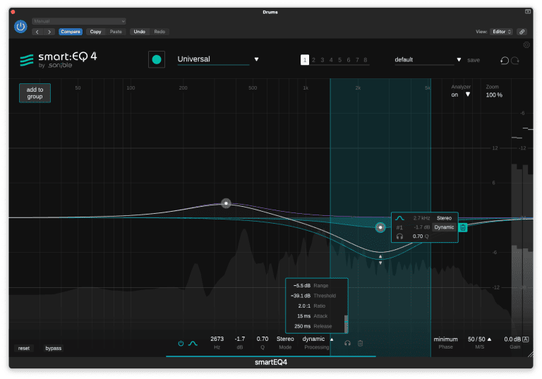Copy the plugin settings
542x379 pixels.
(x=95, y=32)
